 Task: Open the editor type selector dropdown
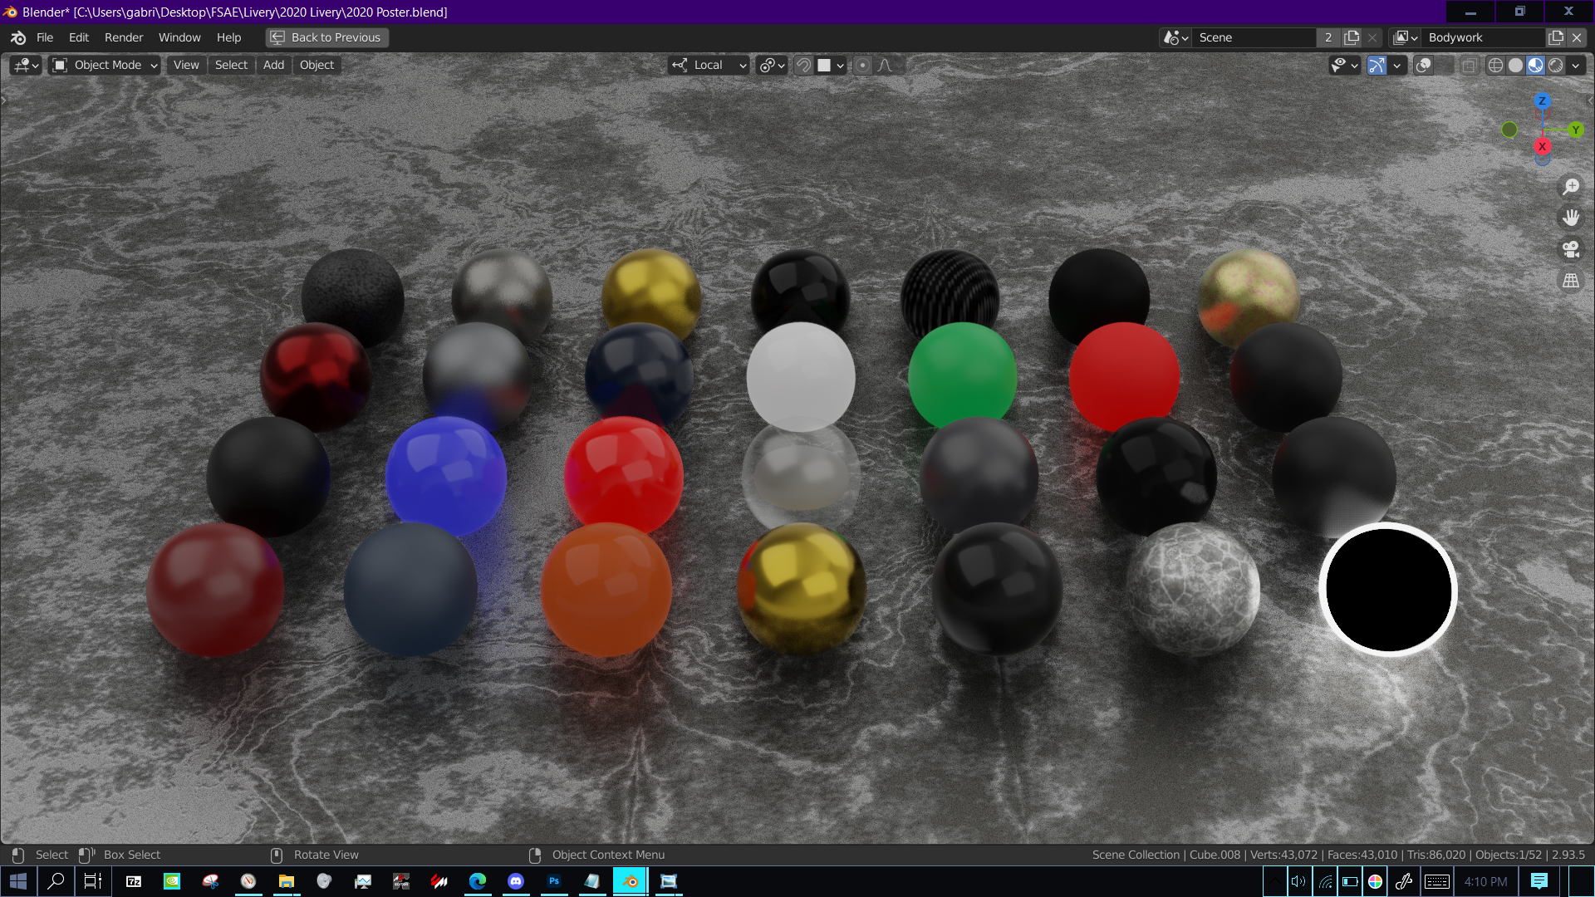point(26,65)
